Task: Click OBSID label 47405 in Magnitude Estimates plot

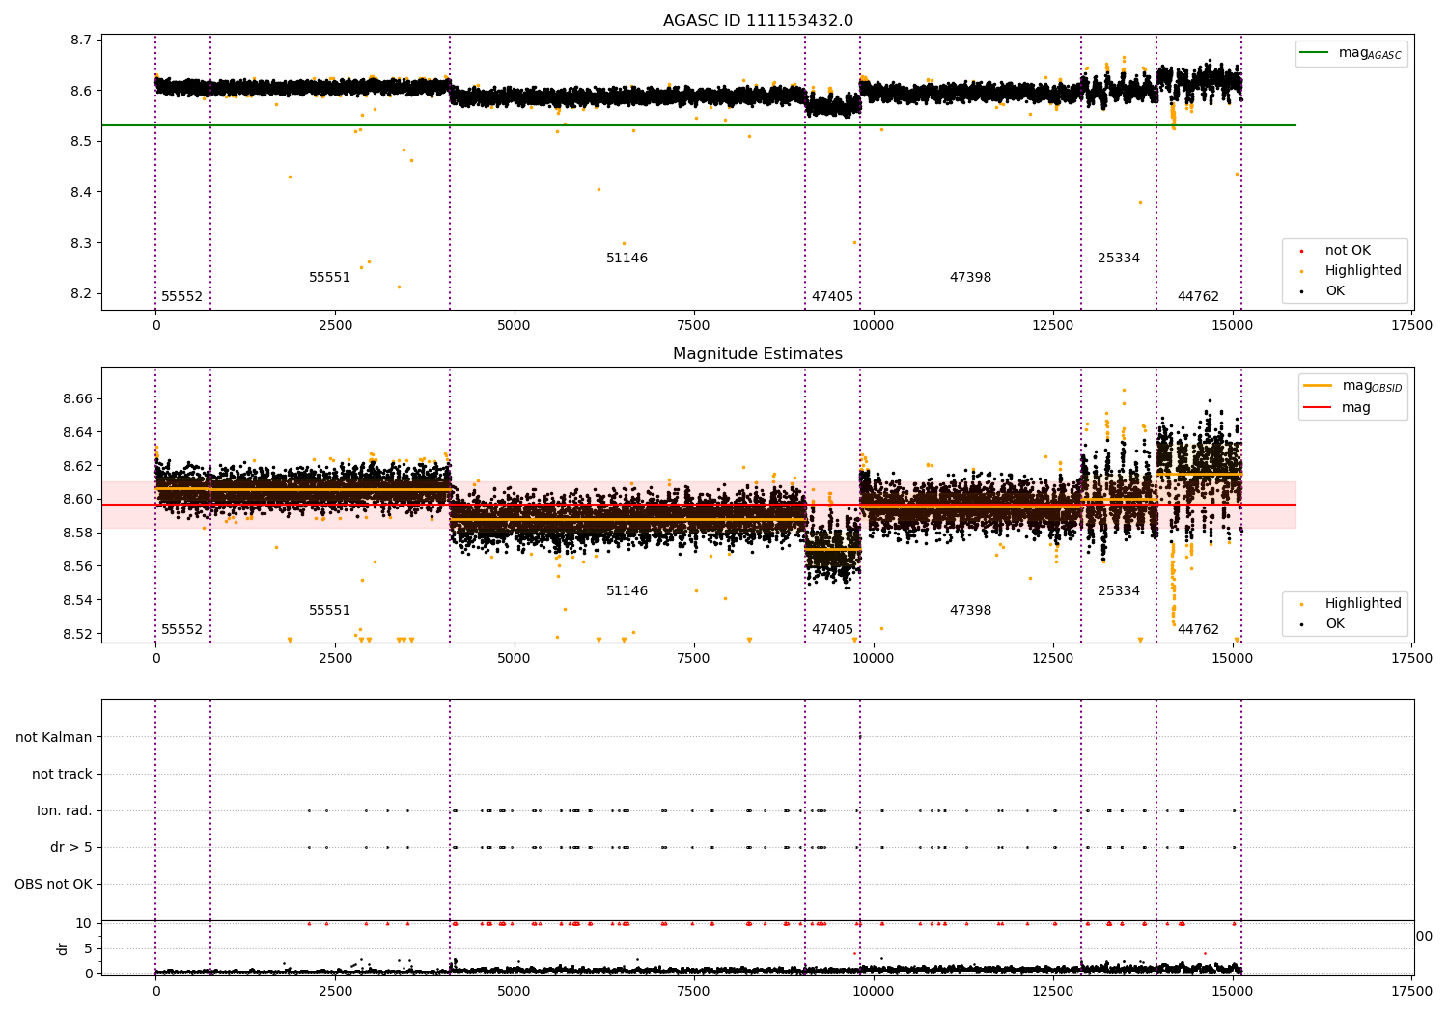Action: (832, 629)
